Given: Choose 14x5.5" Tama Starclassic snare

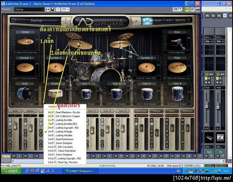Looking at the screenshot, I should 65,151.
